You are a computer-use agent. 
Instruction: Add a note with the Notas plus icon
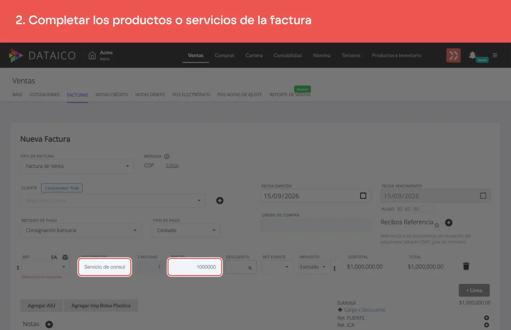(49, 324)
